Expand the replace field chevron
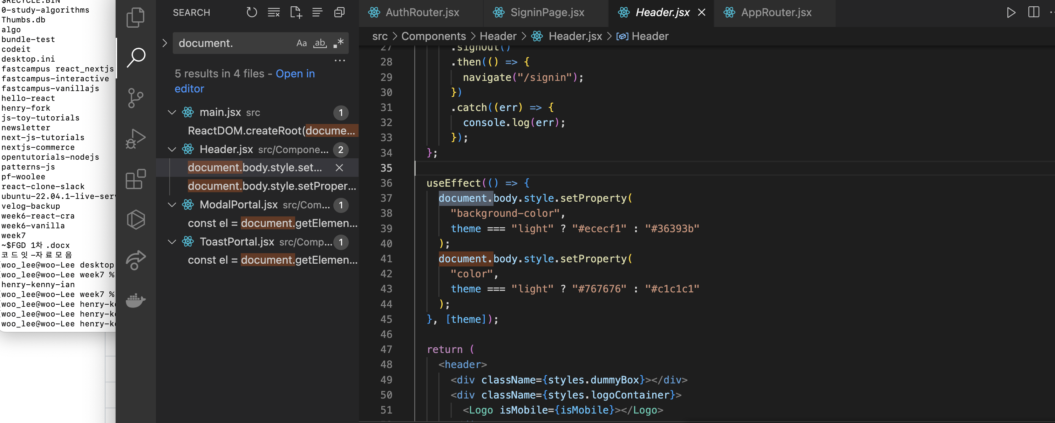Viewport: 1055px width, 423px height. (164, 43)
